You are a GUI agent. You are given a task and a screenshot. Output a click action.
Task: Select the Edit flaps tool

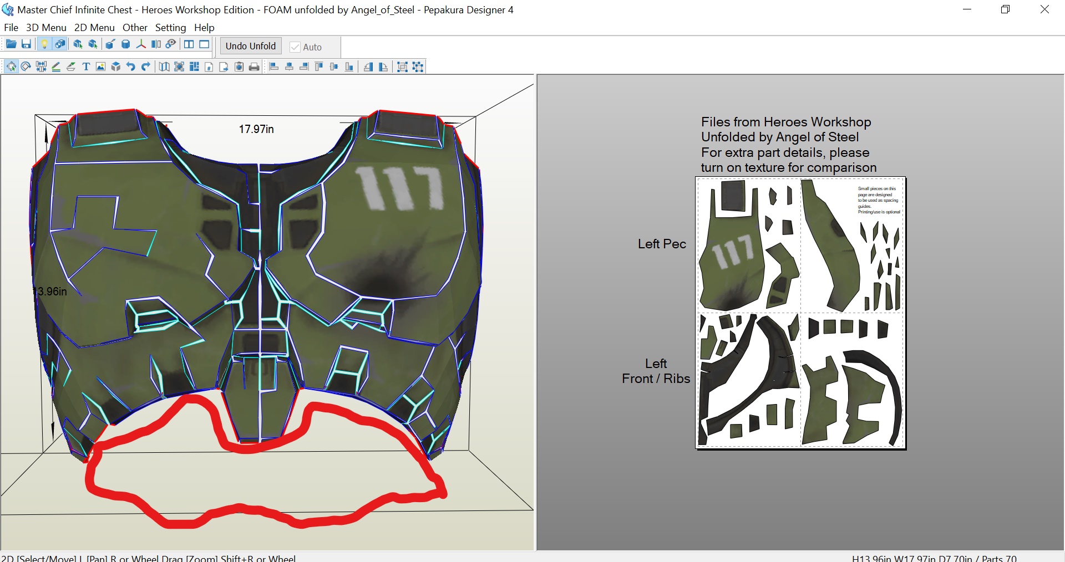point(71,67)
